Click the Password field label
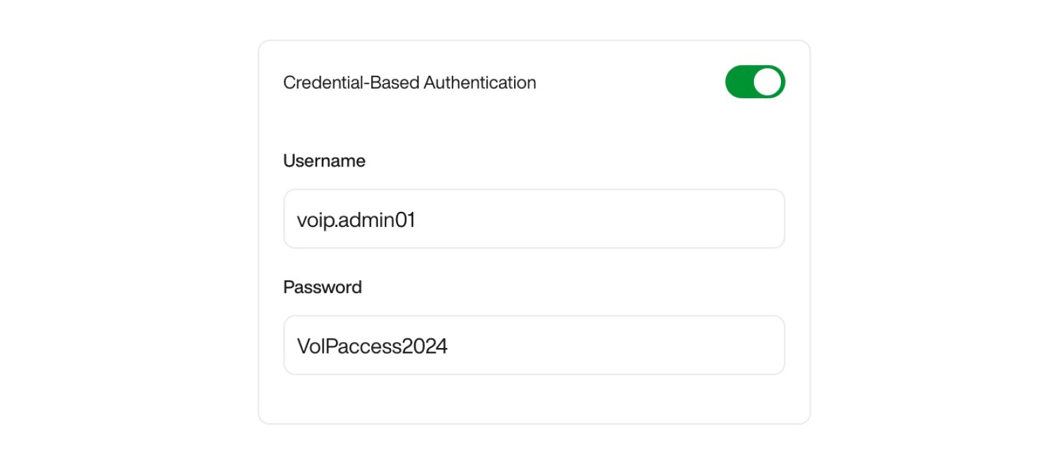 coord(322,287)
